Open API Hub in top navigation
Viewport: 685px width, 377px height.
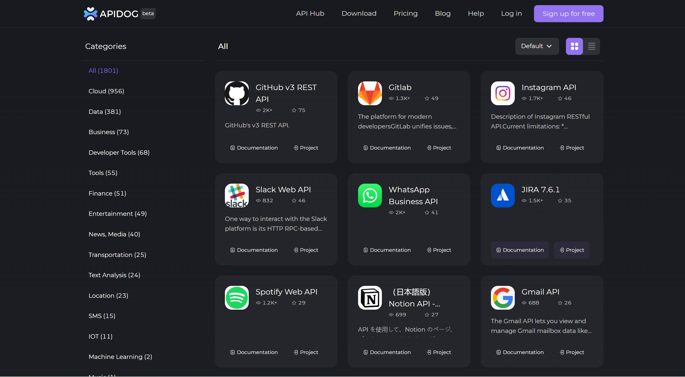click(x=310, y=14)
